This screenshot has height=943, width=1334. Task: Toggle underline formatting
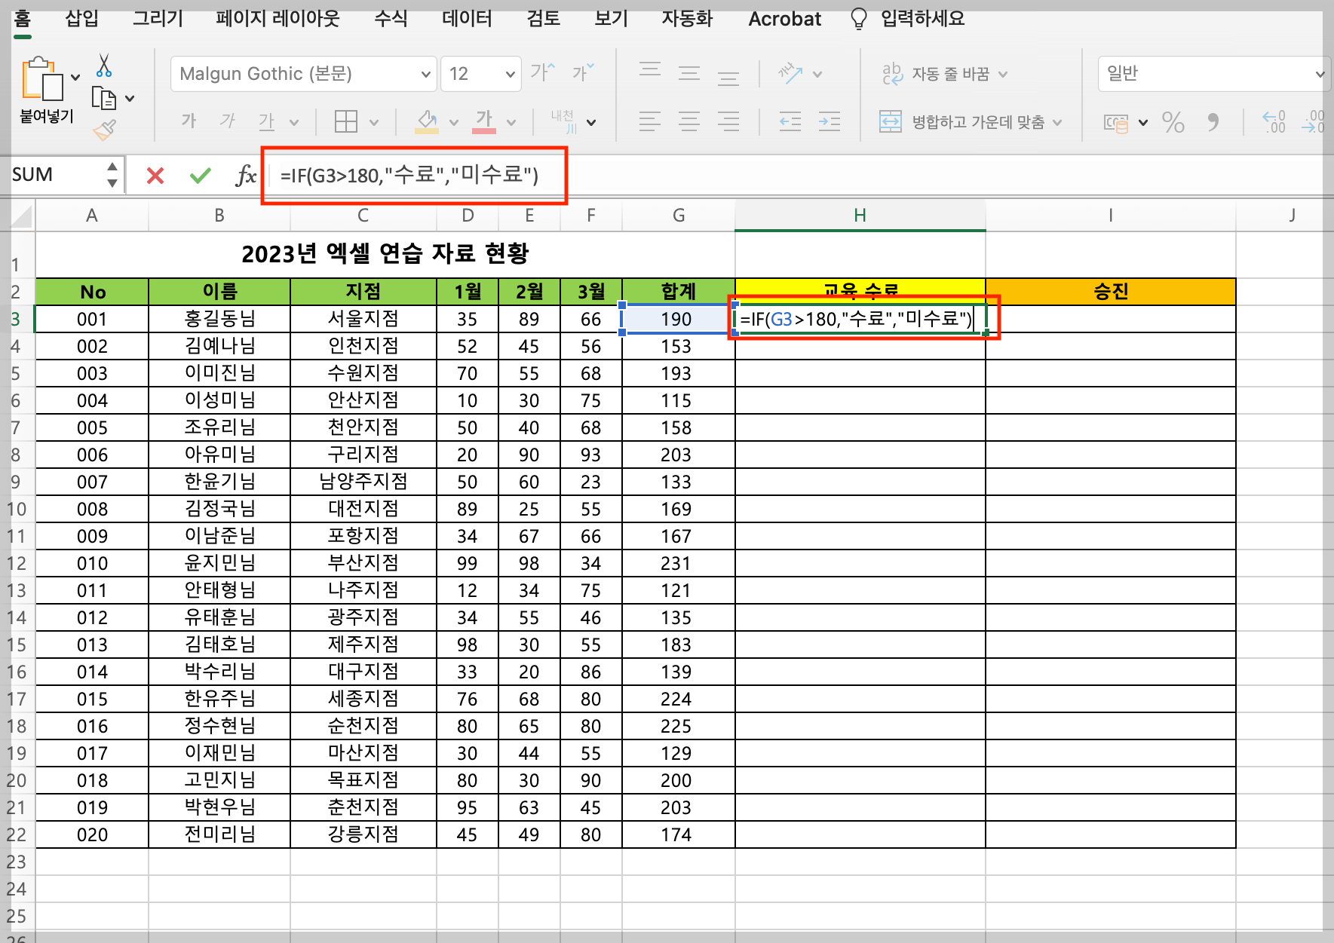pos(265,121)
